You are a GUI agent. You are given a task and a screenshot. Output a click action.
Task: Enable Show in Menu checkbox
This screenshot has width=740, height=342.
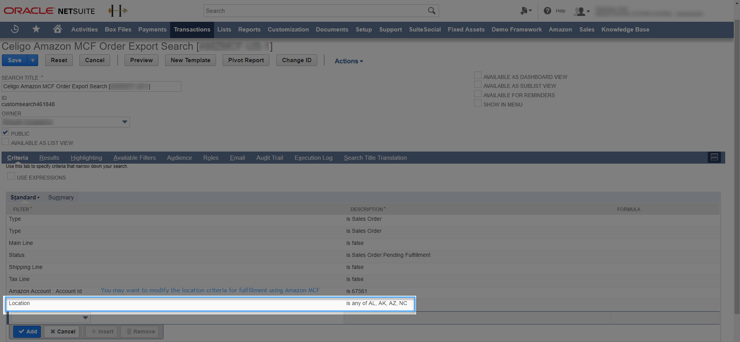(478, 103)
